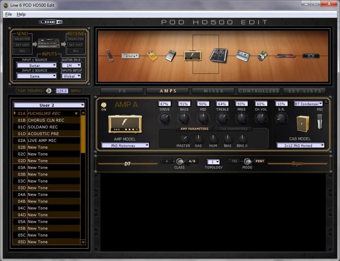The image size is (340, 261).
Task: Flip the MODE TRI / PENT switch
Action: (247, 161)
